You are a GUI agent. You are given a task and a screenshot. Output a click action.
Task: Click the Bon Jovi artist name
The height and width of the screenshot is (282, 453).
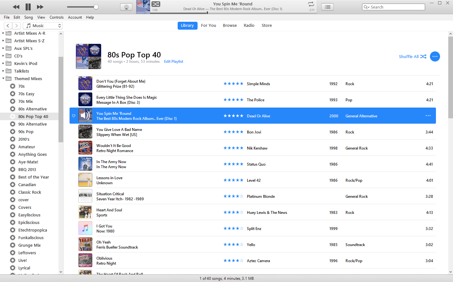[254, 132]
